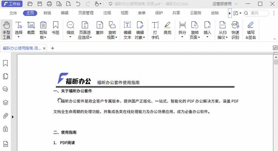Open the 工作台 workbench button
The height and width of the screenshot is (151, 278).
(x=12, y=4)
